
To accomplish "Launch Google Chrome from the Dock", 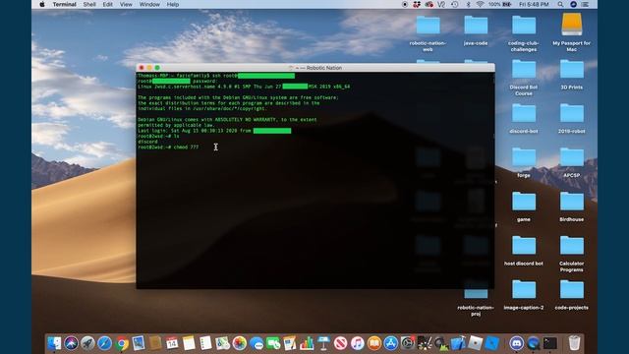I will [x=122, y=343].
